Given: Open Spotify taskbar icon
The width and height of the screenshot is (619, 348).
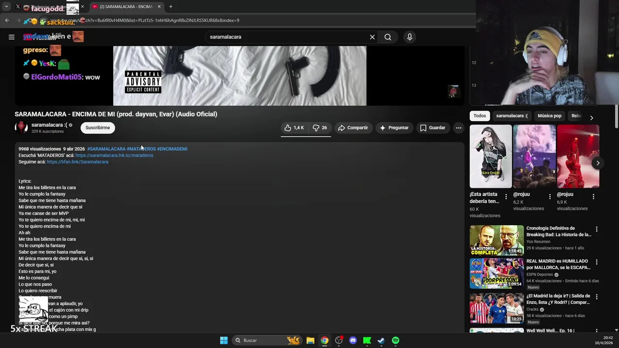Looking at the screenshot, I should point(396,340).
